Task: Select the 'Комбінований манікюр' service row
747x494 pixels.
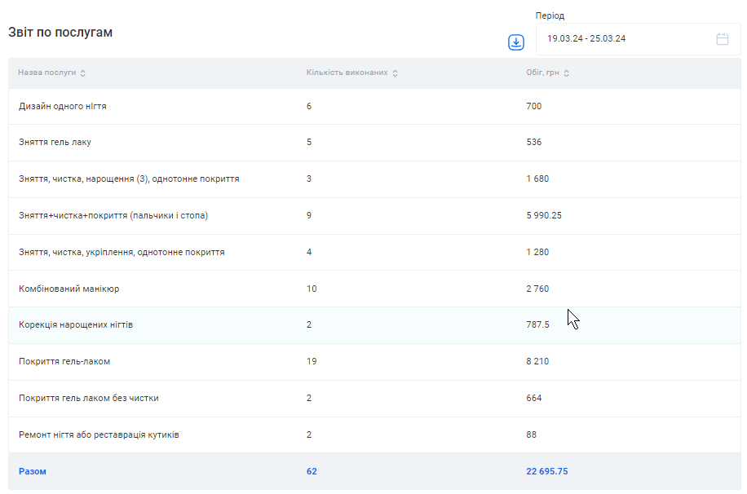Action: (x=69, y=289)
